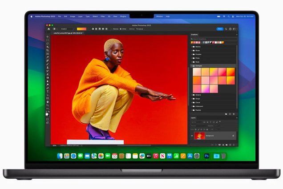
Task: Expand the Greens gradient folder
Action: 191,95
